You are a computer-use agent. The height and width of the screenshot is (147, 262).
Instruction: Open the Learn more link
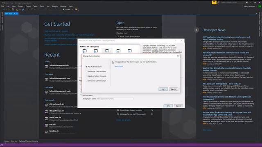(x=119, y=66)
